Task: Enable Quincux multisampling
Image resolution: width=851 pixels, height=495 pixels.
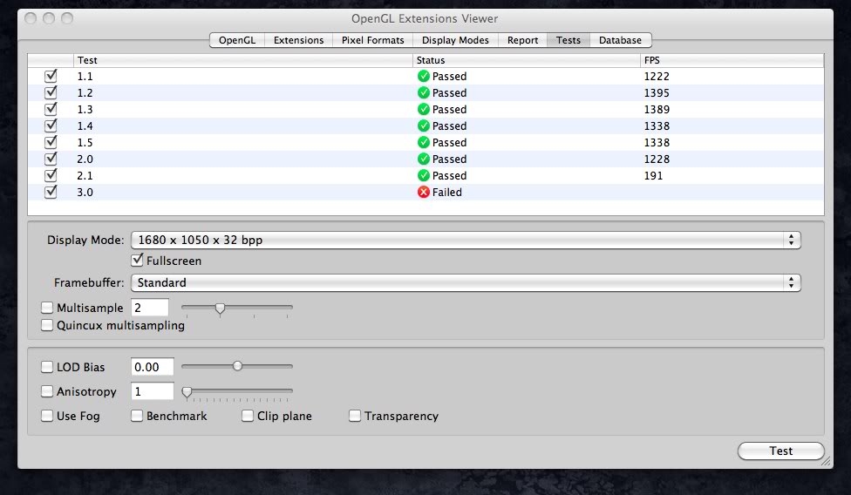Action: point(47,325)
